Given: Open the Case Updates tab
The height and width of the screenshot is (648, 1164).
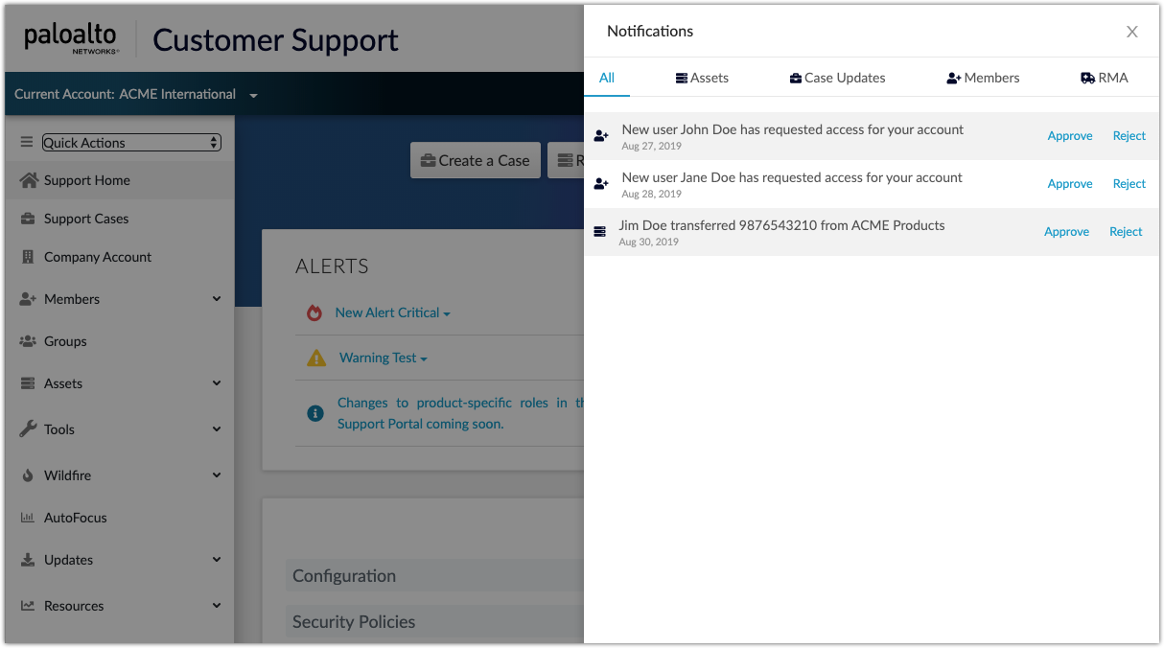Looking at the screenshot, I should [837, 78].
